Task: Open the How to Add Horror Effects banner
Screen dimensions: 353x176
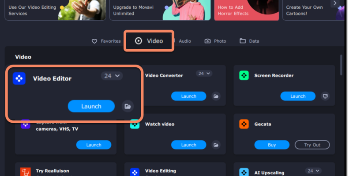Action: click(247, 10)
